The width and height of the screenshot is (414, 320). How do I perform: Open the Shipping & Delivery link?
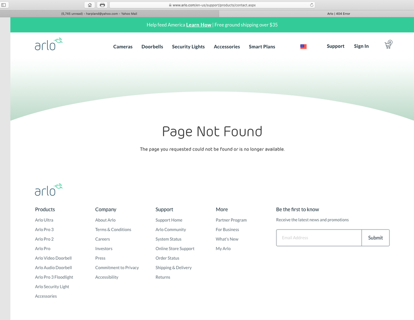(x=174, y=267)
